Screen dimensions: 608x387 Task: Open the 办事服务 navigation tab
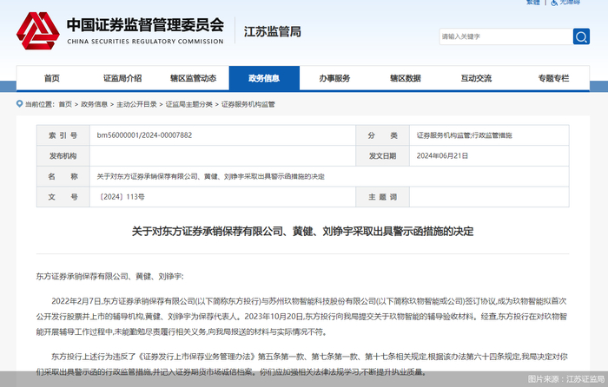334,78
